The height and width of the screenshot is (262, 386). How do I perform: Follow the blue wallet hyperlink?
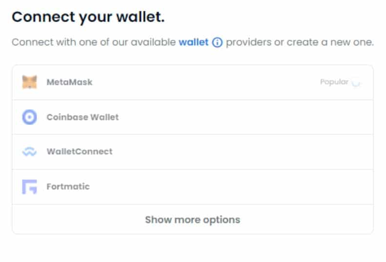(194, 42)
